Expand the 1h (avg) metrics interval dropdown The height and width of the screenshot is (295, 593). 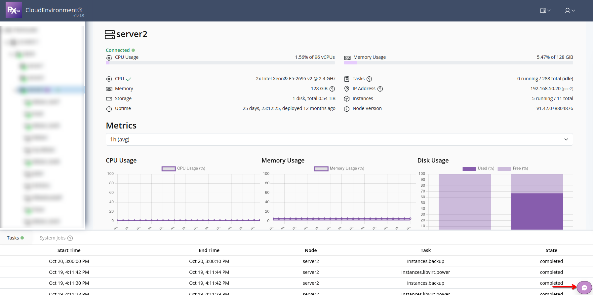339,139
